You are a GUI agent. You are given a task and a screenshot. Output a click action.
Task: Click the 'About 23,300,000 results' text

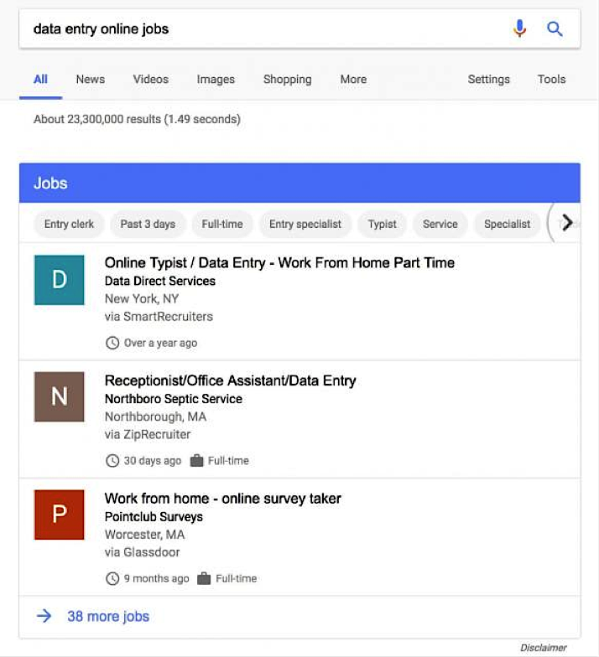(138, 119)
